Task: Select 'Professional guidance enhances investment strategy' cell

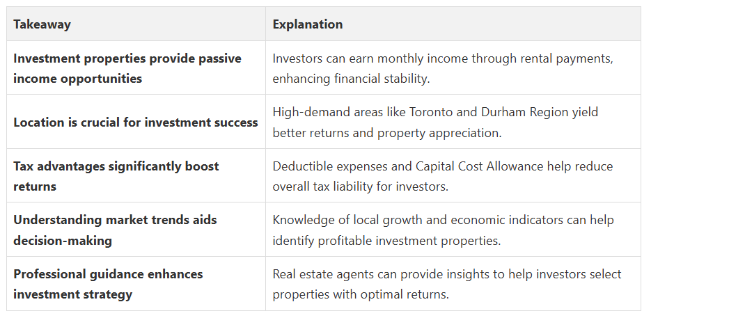Action: click(108, 284)
